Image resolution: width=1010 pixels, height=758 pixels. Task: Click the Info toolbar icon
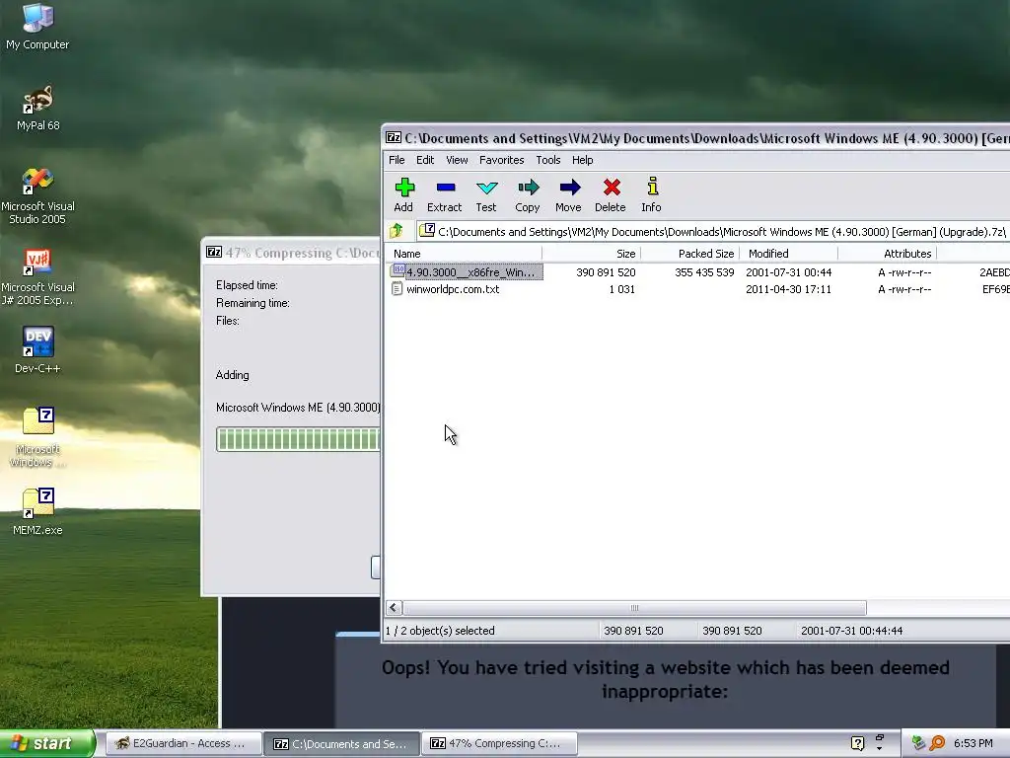[651, 194]
